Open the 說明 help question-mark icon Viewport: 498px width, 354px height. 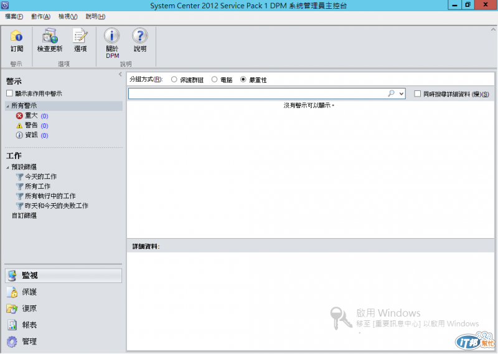click(x=139, y=36)
